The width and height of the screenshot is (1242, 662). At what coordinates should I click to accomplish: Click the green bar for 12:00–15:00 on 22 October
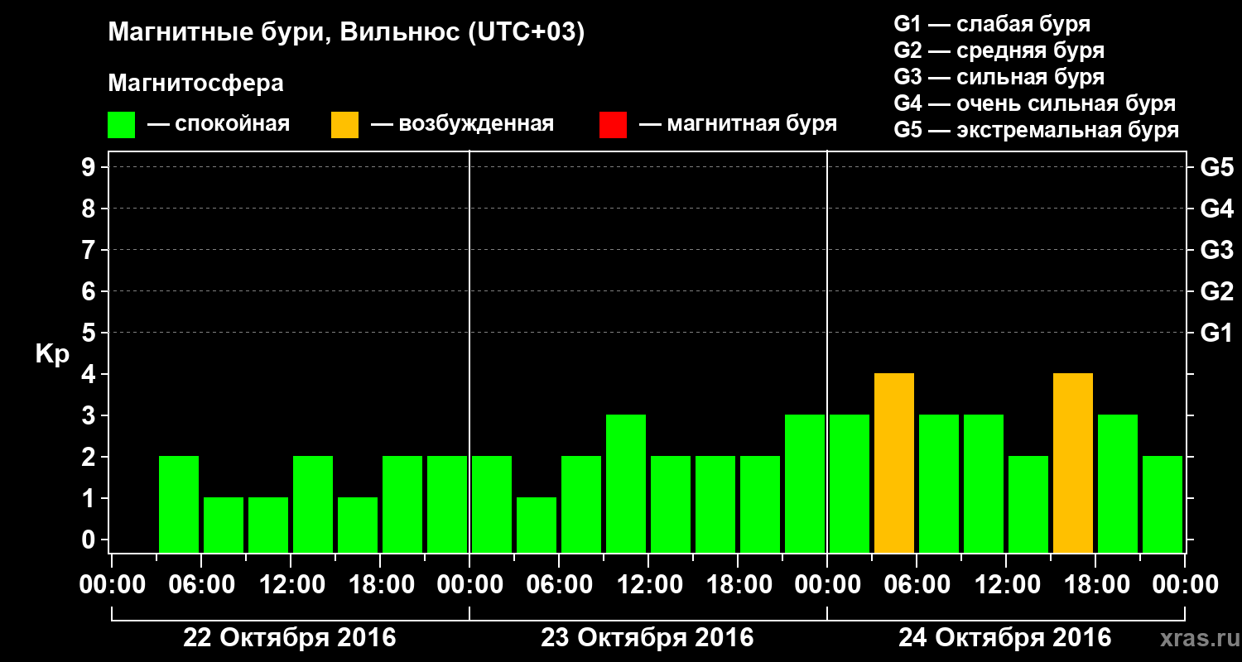[x=313, y=505]
